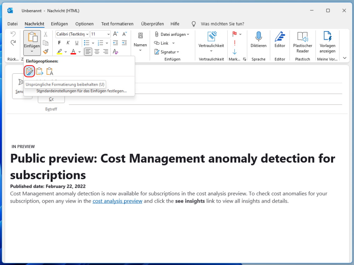Click into the Betreff subject field
This screenshot has width=354, height=265.
(x=205, y=109)
